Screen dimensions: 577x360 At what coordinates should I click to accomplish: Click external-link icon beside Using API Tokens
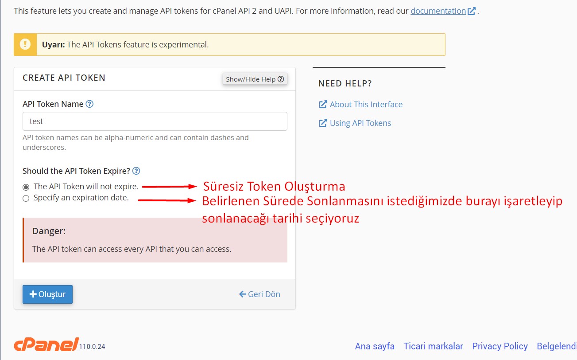coord(323,123)
